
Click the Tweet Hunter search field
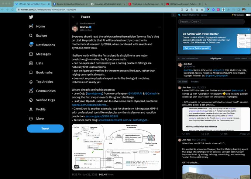click(211, 22)
